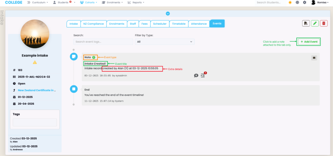The image size is (333, 156).
Task: Switch to the NZ Compliance tab
Action: 93,24
